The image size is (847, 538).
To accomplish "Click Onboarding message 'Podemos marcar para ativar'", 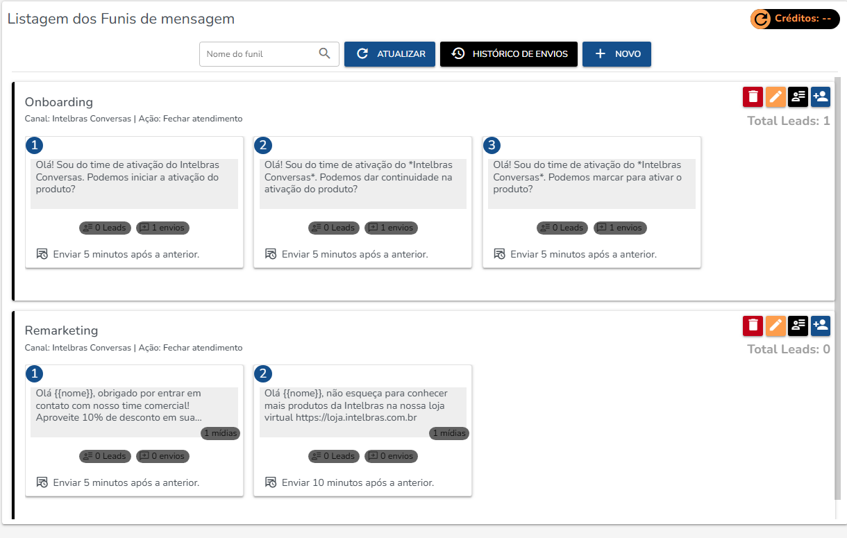I will [592, 184].
